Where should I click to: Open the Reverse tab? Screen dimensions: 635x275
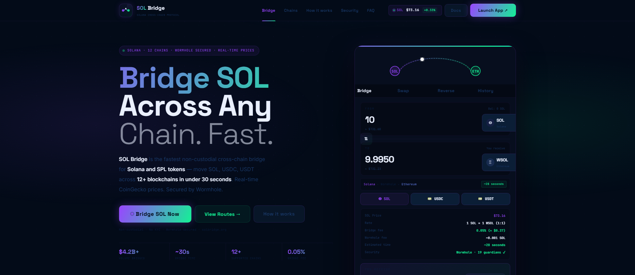pos(446,91)
